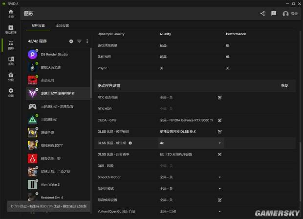Edit the max frame rate setting

tap(219, 200)
